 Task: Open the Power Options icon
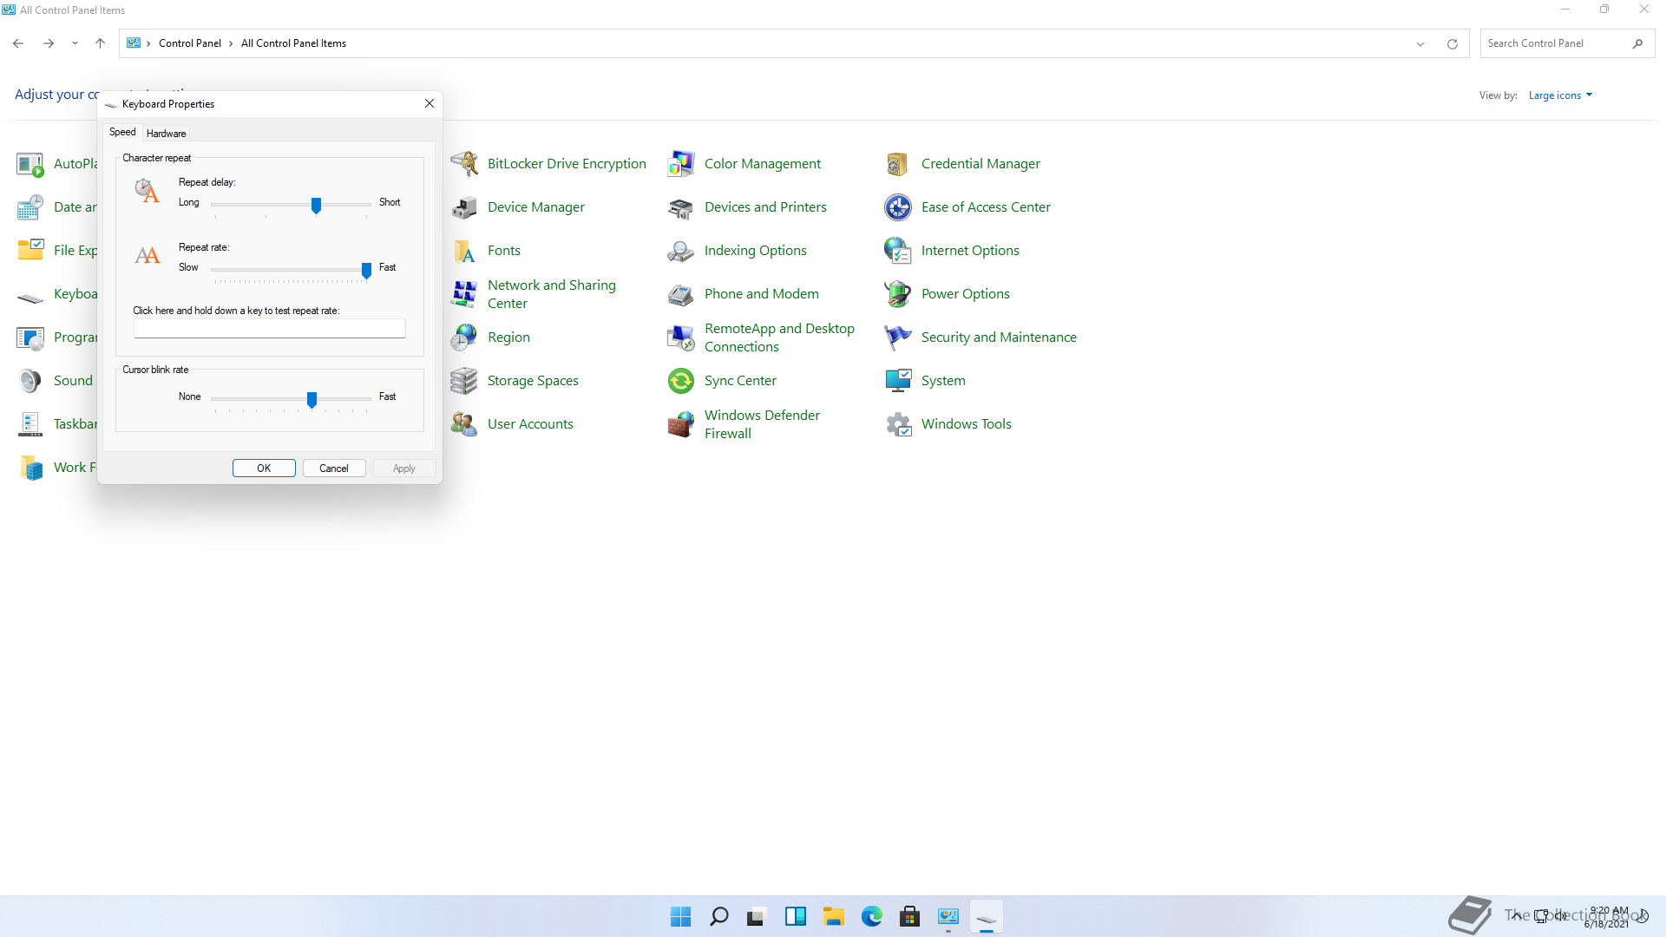tap(898, 293)
